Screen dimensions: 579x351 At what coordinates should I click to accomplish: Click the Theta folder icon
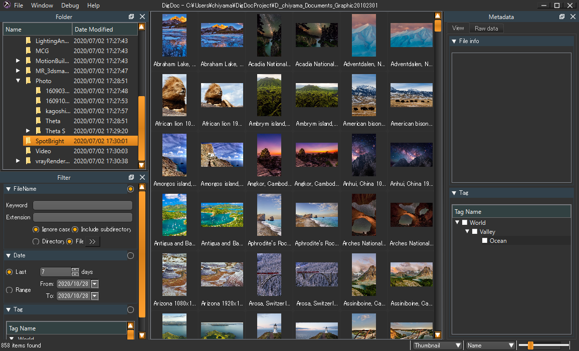39,121
